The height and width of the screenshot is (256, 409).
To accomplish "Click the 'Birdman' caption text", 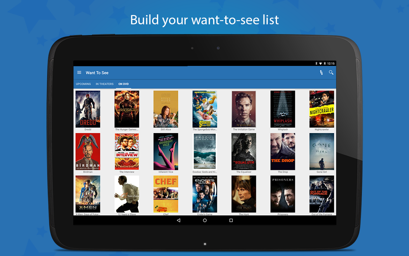I will click(88, 172).
